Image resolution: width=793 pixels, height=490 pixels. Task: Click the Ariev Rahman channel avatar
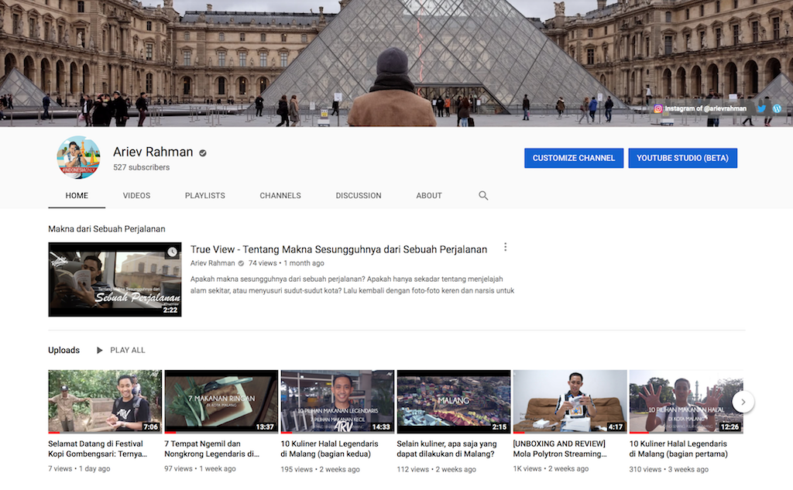[x=78, y=158]
